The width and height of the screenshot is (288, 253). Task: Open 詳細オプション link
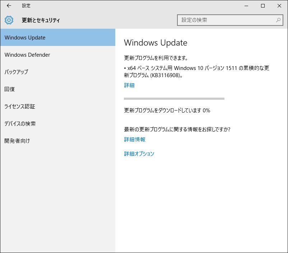point(139,154)
